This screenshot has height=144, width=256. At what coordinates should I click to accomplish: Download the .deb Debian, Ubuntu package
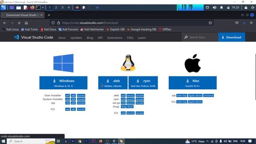tap(113, 83)
